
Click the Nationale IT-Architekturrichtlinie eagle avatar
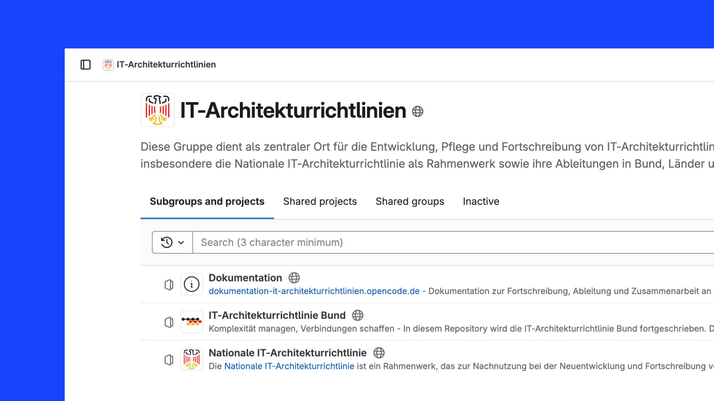pos(192,359)
